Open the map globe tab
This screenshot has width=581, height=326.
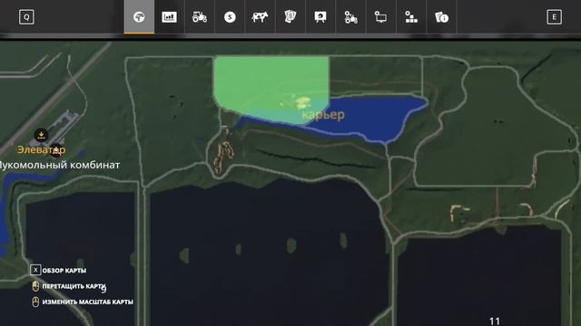click(139, 17)
